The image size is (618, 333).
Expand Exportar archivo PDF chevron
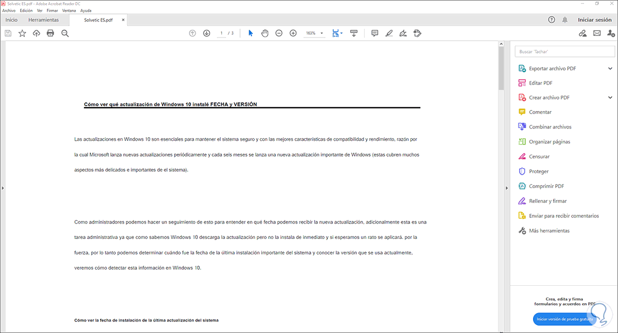[x=610, y=68]
